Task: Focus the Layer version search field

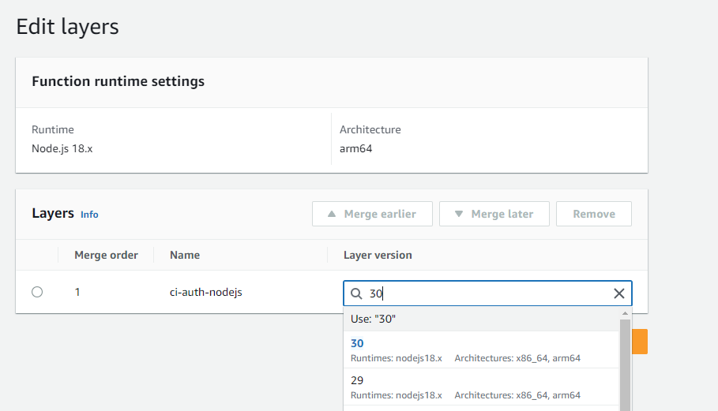Action: [490, 294]
